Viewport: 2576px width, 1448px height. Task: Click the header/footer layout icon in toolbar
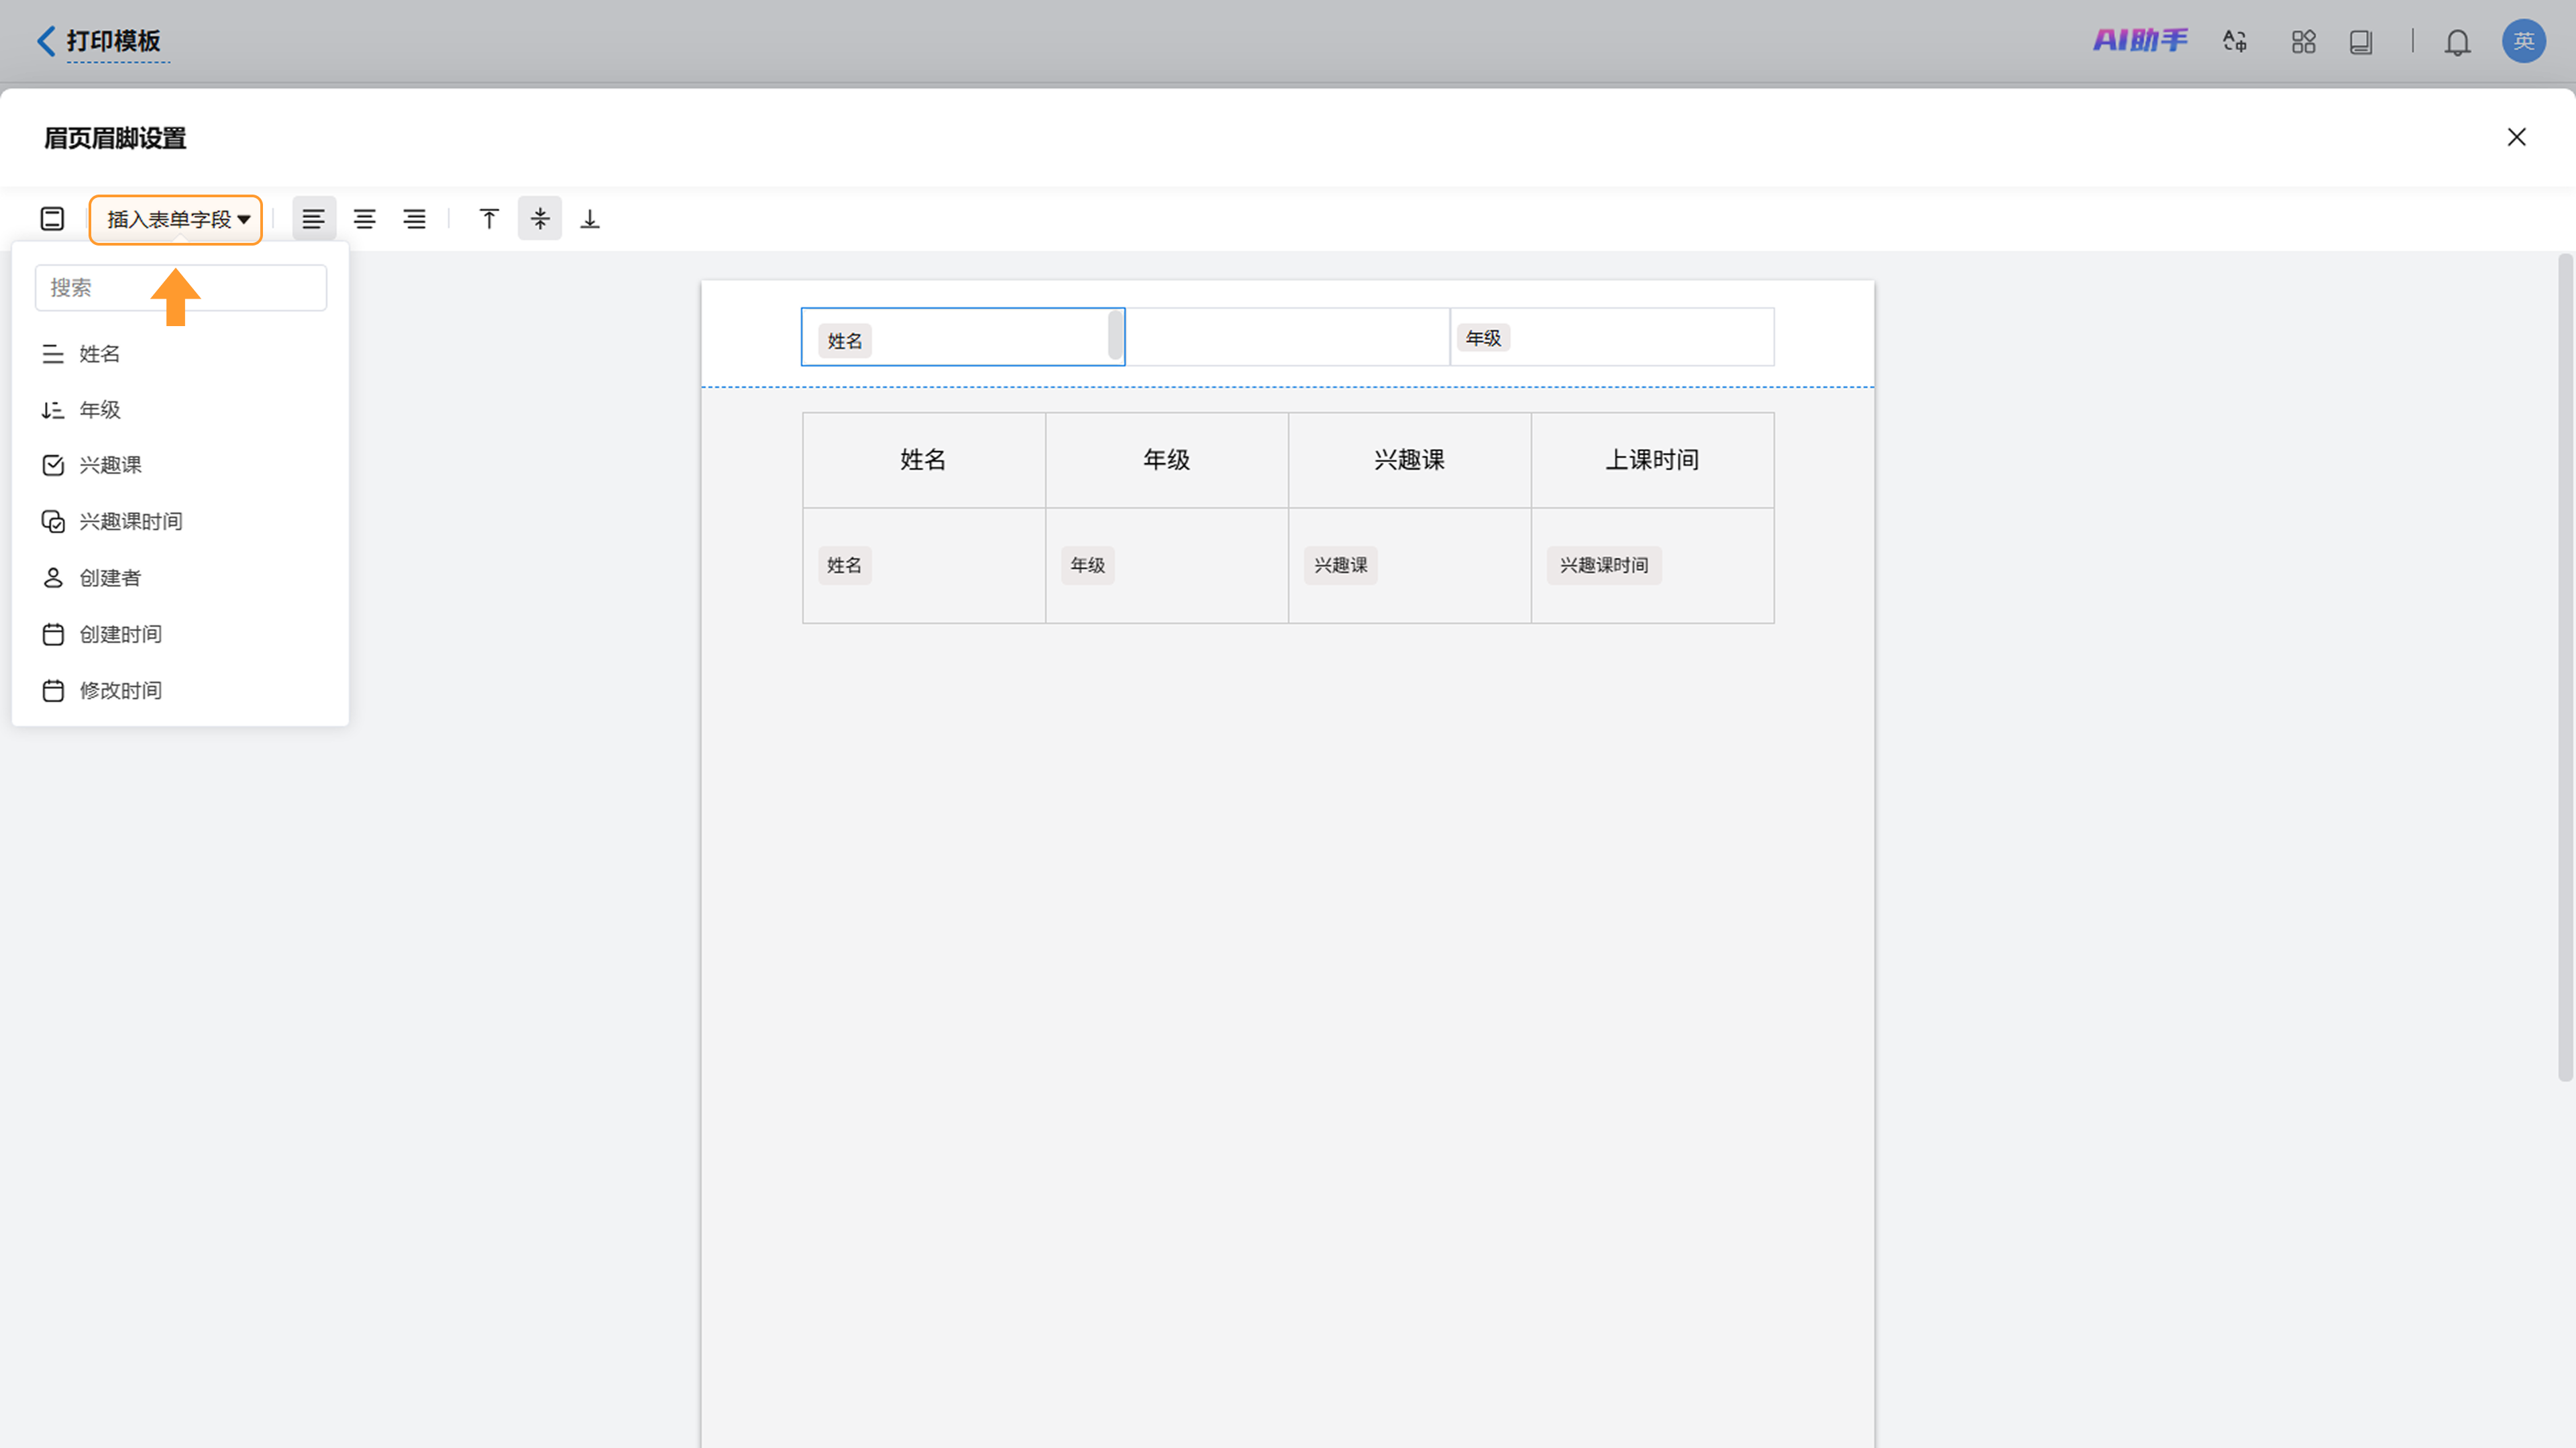tap(52, 219)
